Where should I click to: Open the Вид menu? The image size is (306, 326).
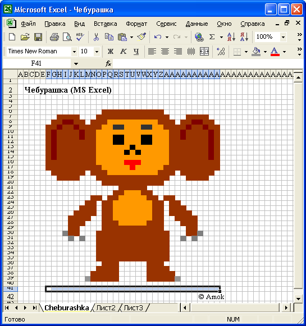tap(80, 24)
